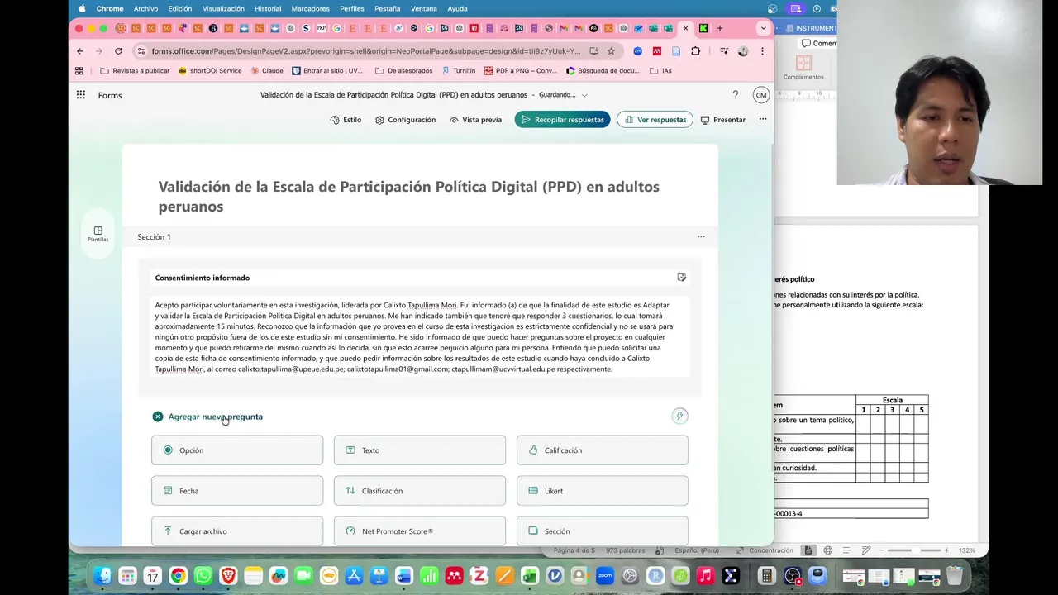Open the Forms app launcher grid
This screenshot has width=1058, height=595.
pyautogui.click(x=80, y=95)
